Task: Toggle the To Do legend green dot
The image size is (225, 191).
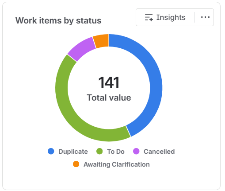Action: click(99, 151)
